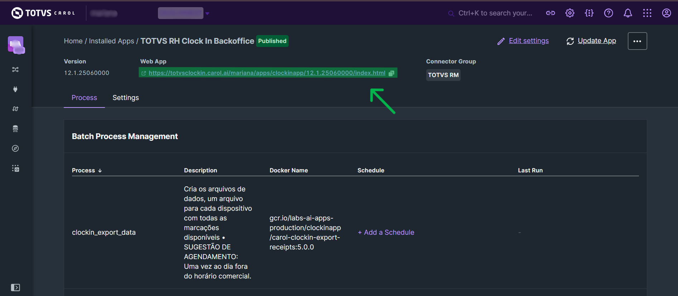678x296 pixels.
Task: Open the sidebar icon just below the plug
Action: point(15,109)
